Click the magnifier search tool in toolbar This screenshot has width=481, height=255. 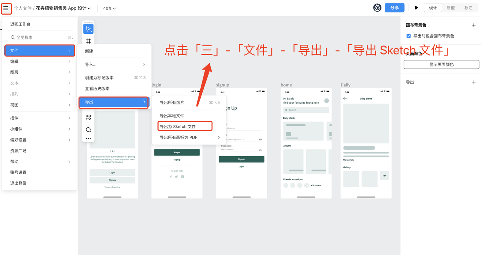point(88,130)
